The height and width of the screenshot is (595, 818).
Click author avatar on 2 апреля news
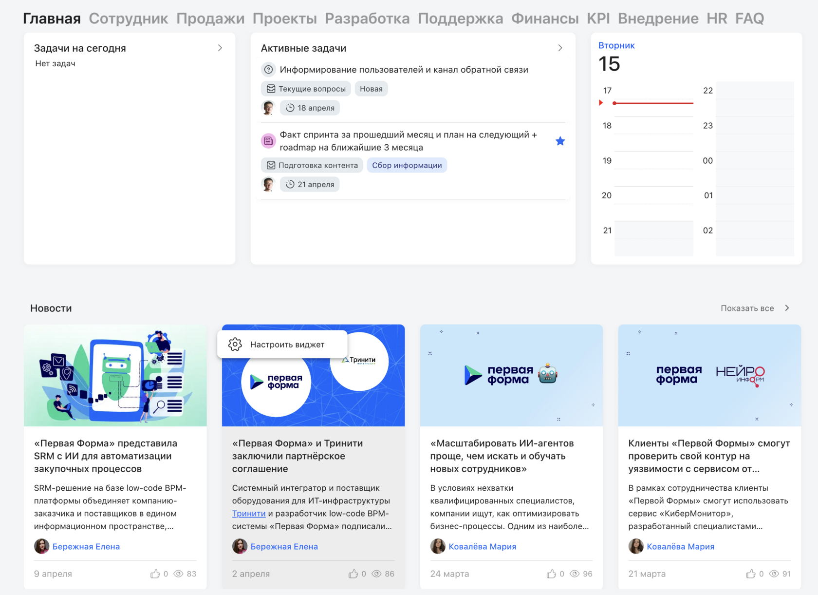tap(240, 546)
